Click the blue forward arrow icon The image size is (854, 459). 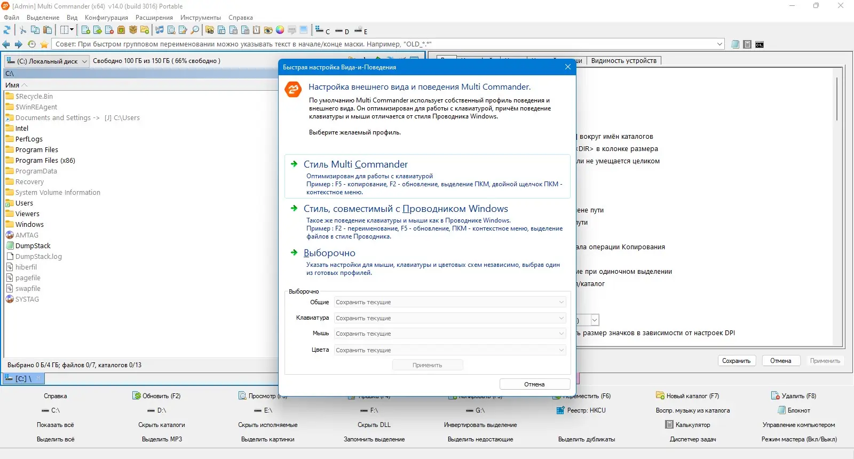(x=19, y=44)
